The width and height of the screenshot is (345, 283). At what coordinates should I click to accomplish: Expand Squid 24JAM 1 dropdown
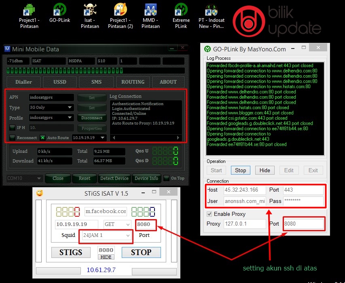pyautogui.click(x=128, y=236)
